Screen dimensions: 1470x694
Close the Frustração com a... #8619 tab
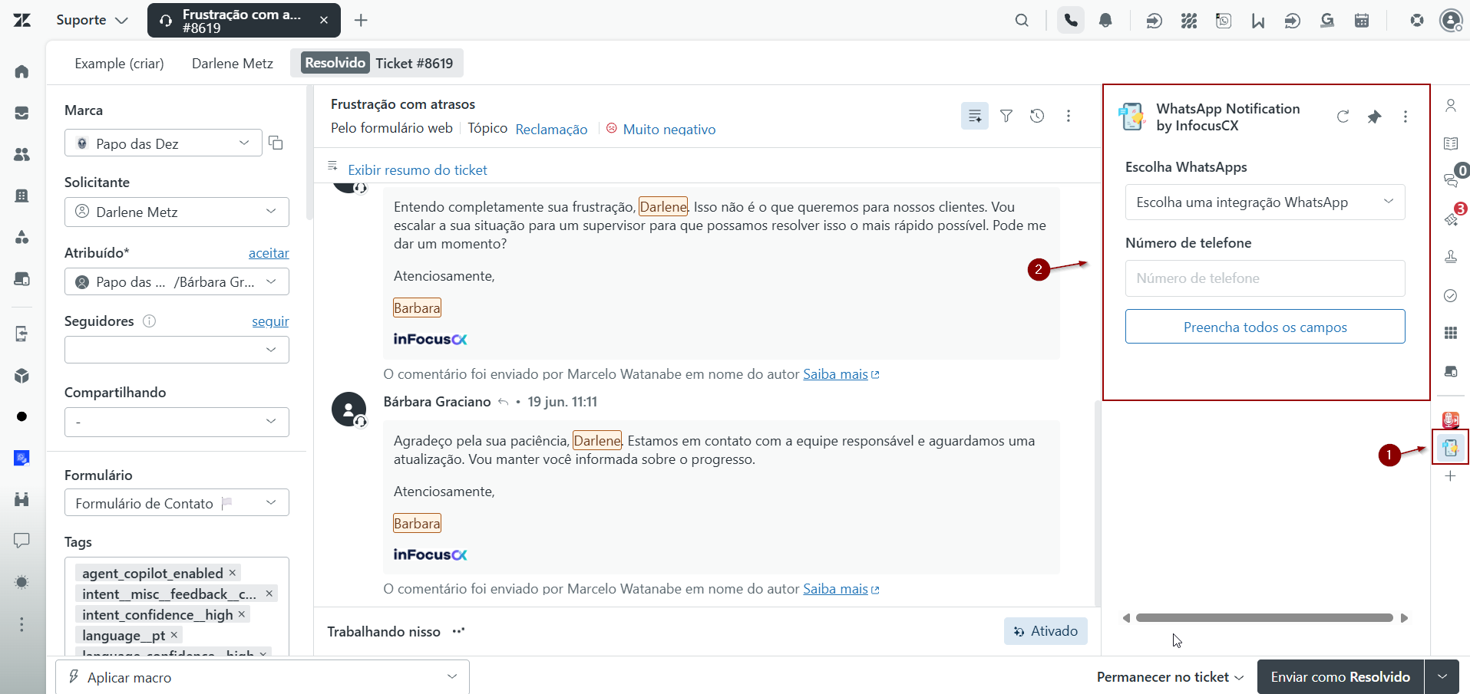point(324,21)
